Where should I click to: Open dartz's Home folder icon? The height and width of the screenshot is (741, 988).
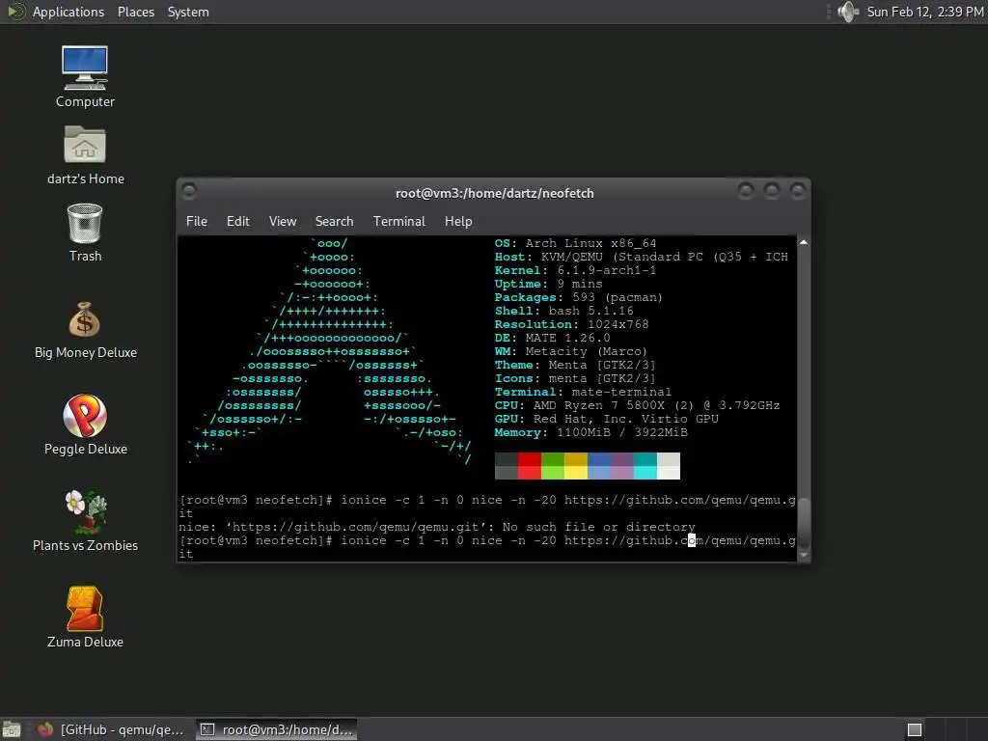pyautogui.click(x=85, y=154)
